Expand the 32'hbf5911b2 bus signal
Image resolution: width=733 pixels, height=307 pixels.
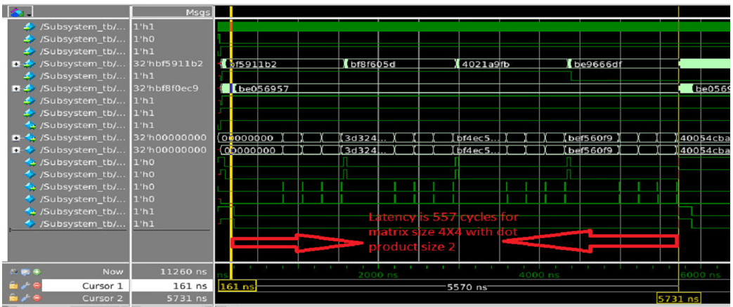tap(16, 64)
